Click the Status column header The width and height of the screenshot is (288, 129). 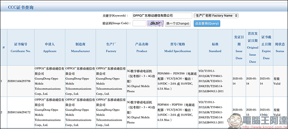(280, 48)
